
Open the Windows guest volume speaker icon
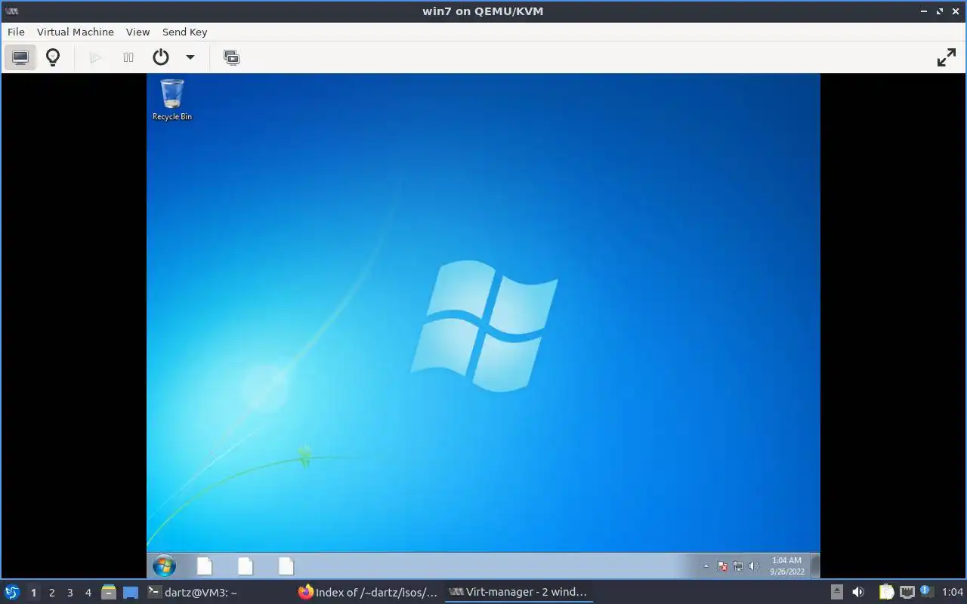coord(753,566)
